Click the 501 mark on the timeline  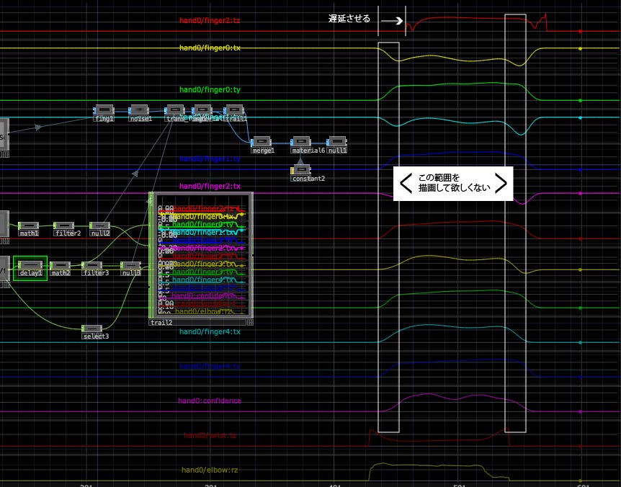459,484
